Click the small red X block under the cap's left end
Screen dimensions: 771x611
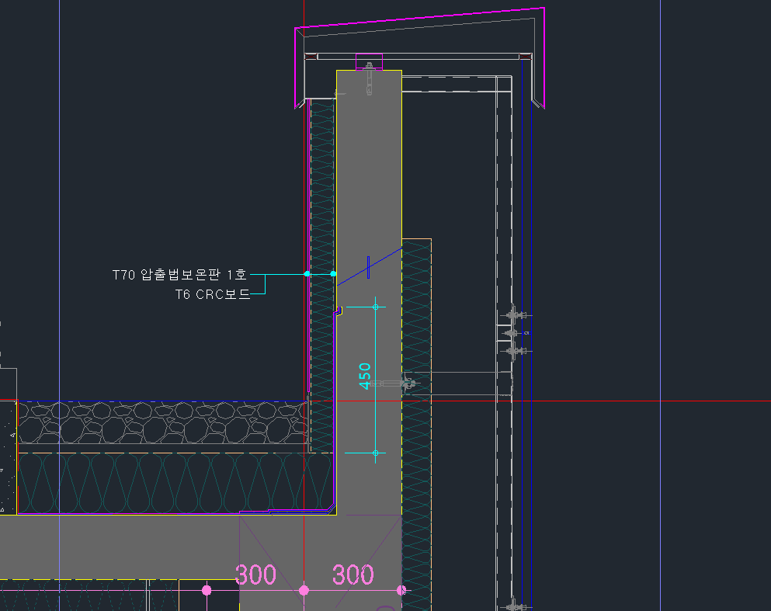(x=311, y=57)
